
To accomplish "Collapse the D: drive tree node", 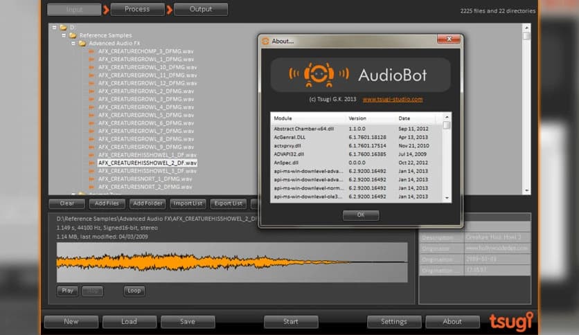I will [x=54, y=27].
